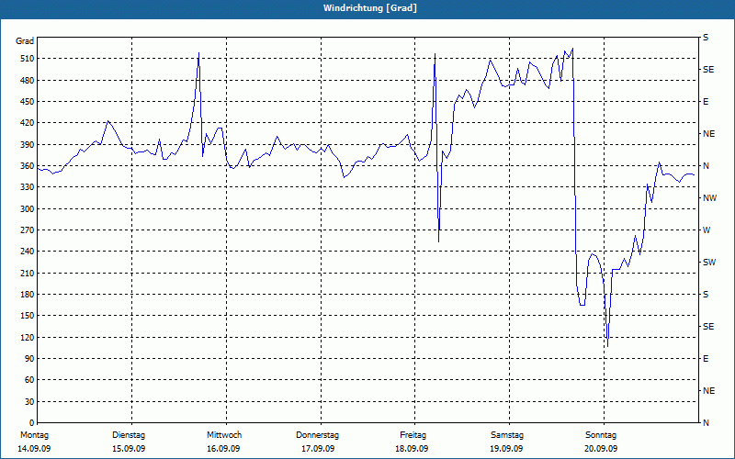Click the 90 axis value
Screen dimensions: 735x459
pos(29,359)
